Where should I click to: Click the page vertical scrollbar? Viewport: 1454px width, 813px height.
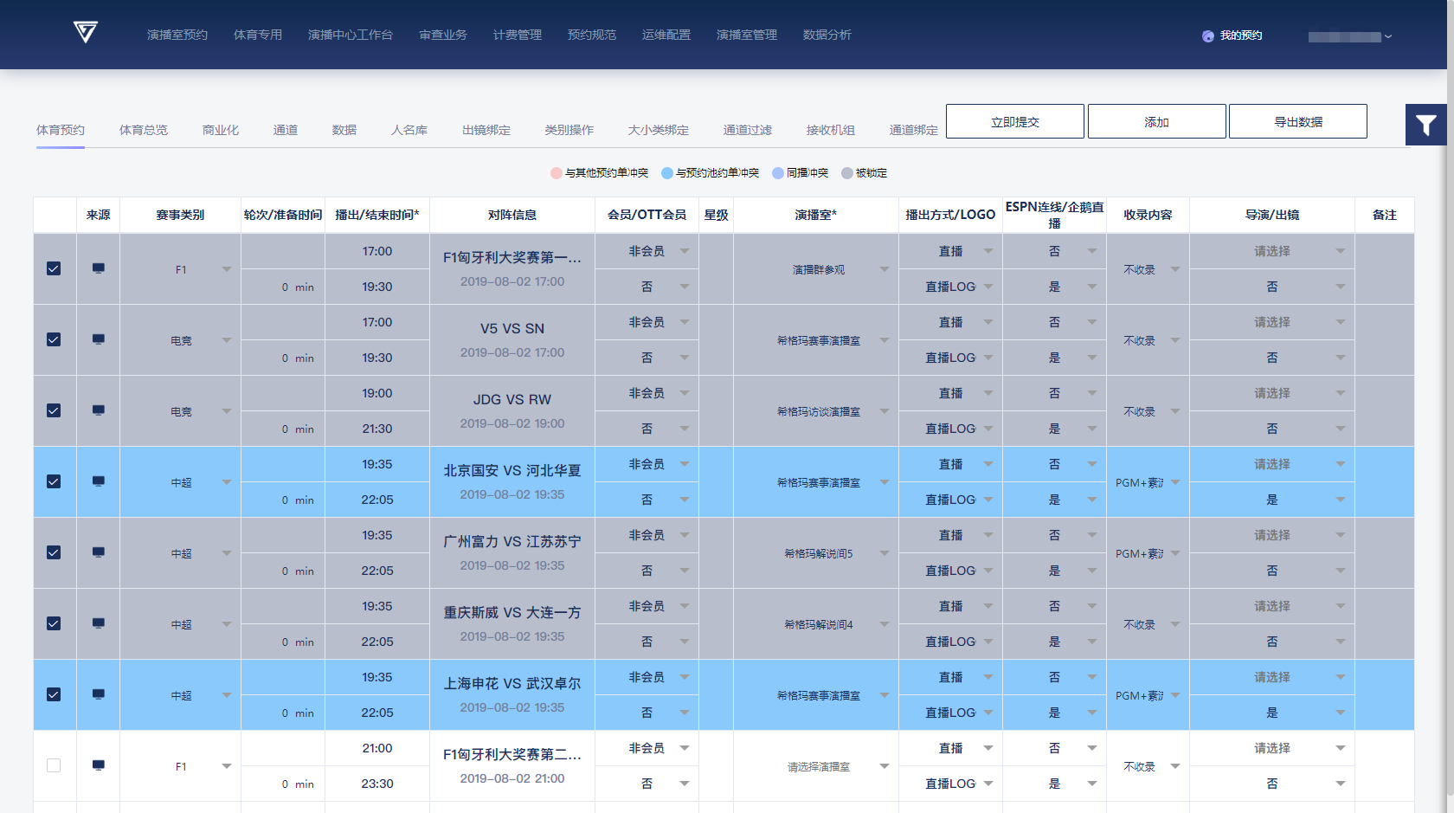(1451, 398)
